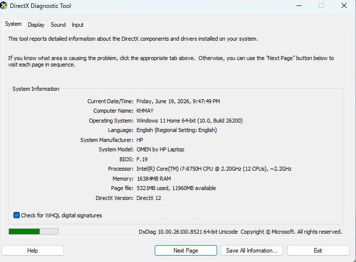Click BIOS value F.19

point(142,159)
